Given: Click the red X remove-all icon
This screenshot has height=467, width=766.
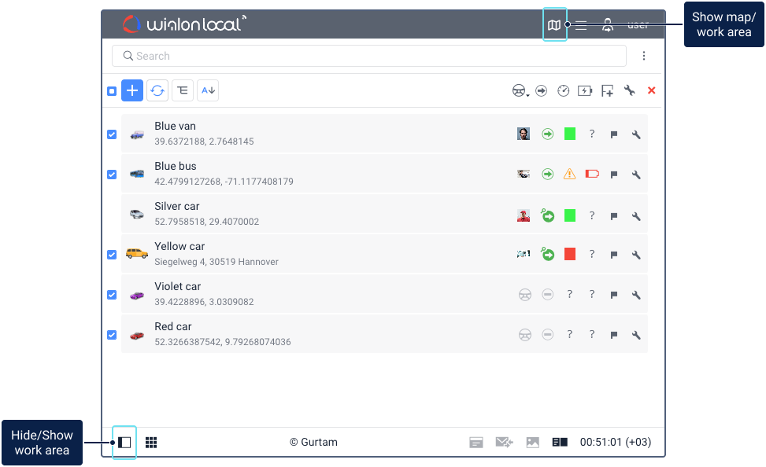Looking at the screenshot, I should 651,91.
